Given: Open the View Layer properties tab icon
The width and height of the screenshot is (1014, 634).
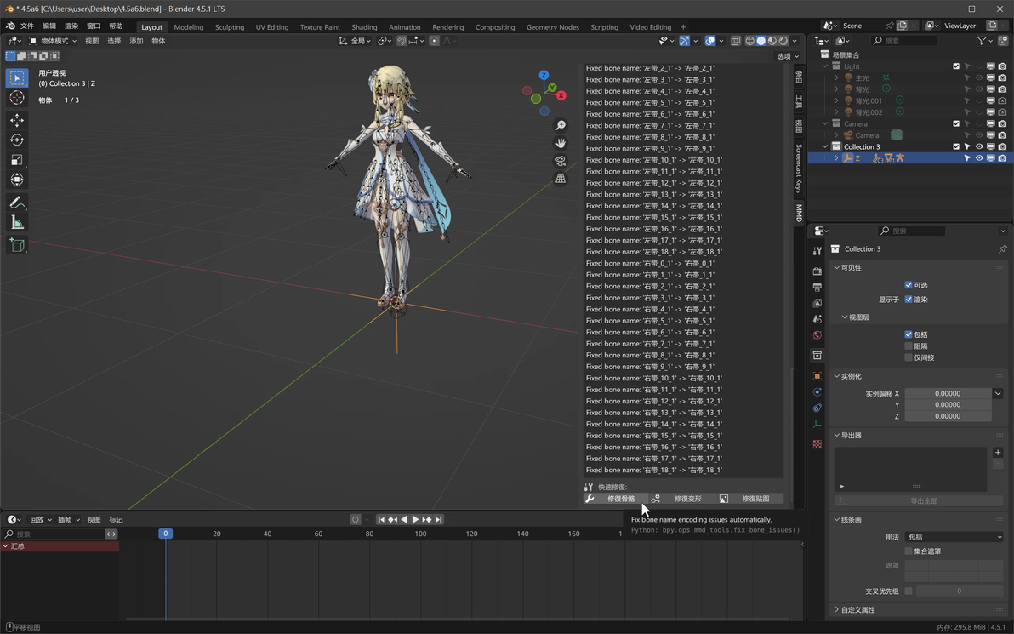Looking at the screenshot, I should pyautogui.click(x=817, y=303).
